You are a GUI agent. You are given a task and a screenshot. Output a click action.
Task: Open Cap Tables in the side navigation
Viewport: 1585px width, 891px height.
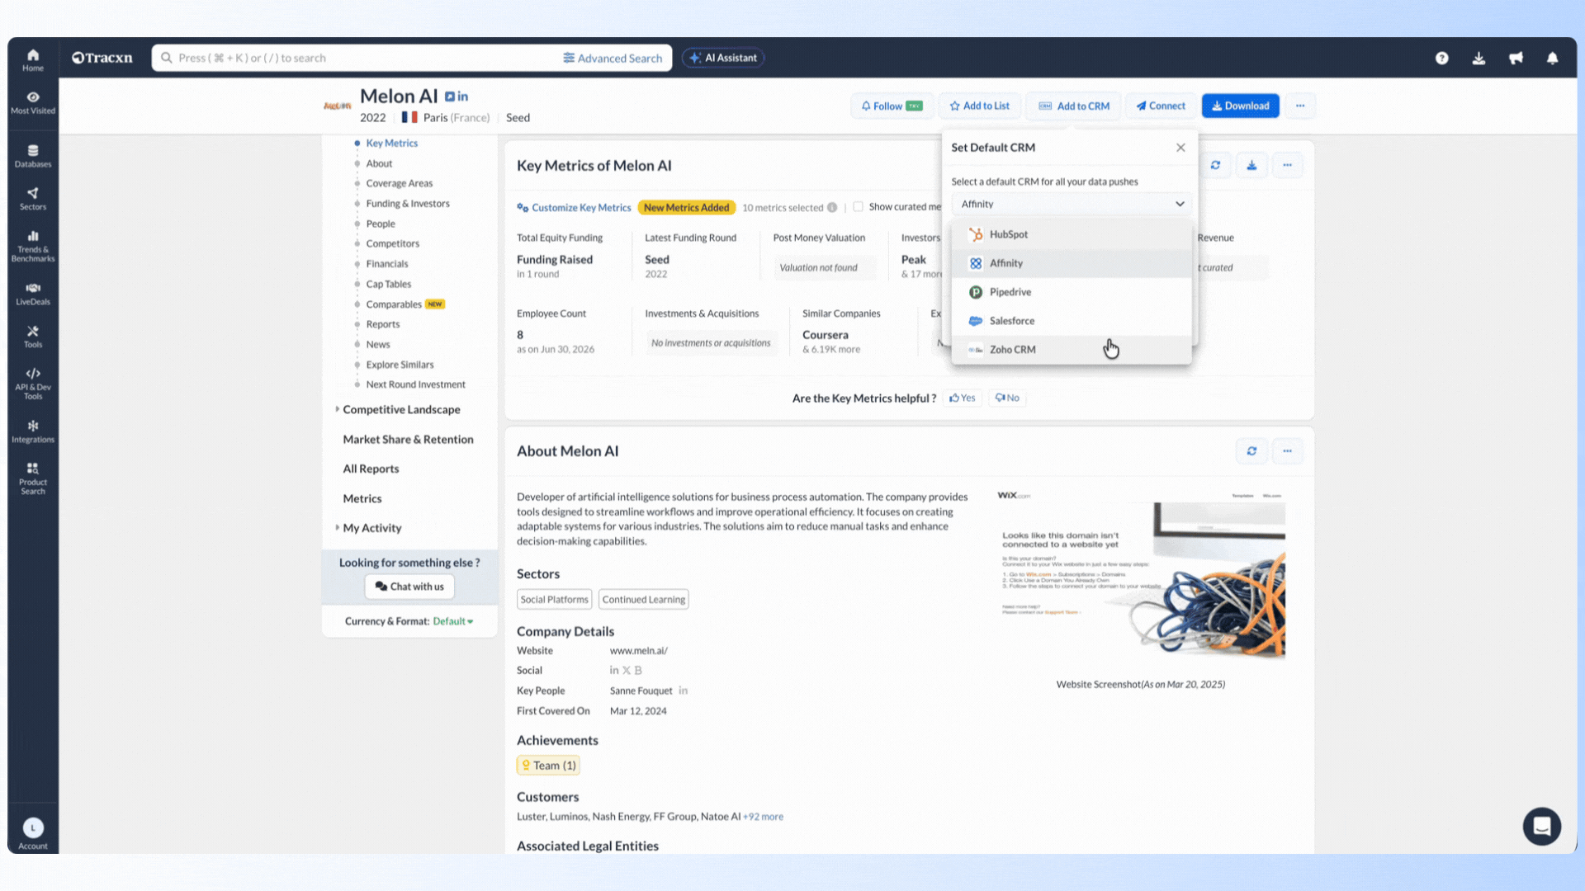388,284
